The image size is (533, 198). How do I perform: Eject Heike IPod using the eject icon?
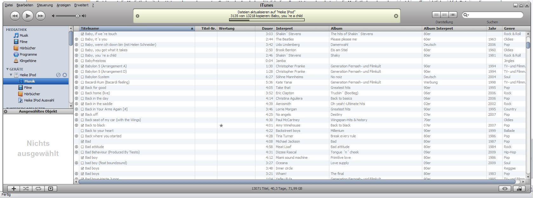point(65,75)
